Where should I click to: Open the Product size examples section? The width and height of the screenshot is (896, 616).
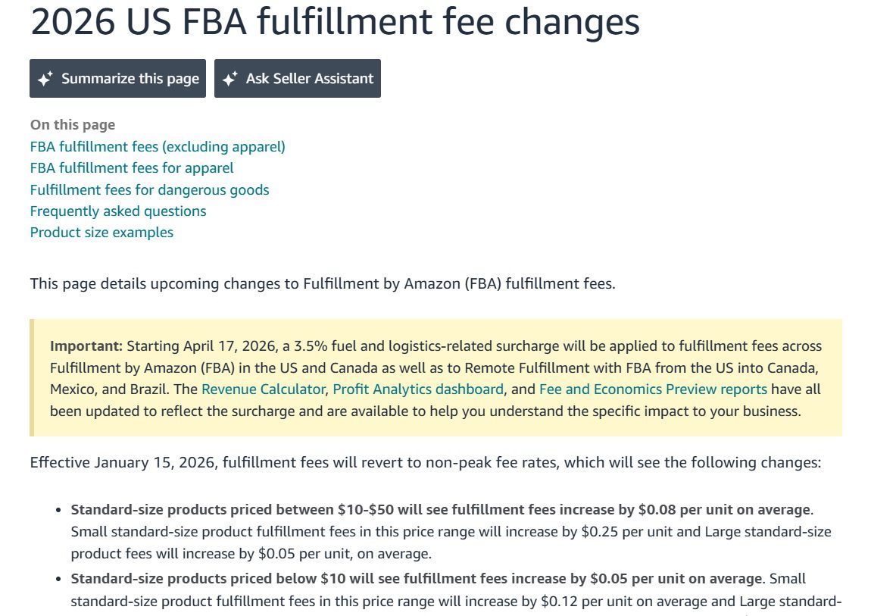pyautogui.click(x=101, y=232)
